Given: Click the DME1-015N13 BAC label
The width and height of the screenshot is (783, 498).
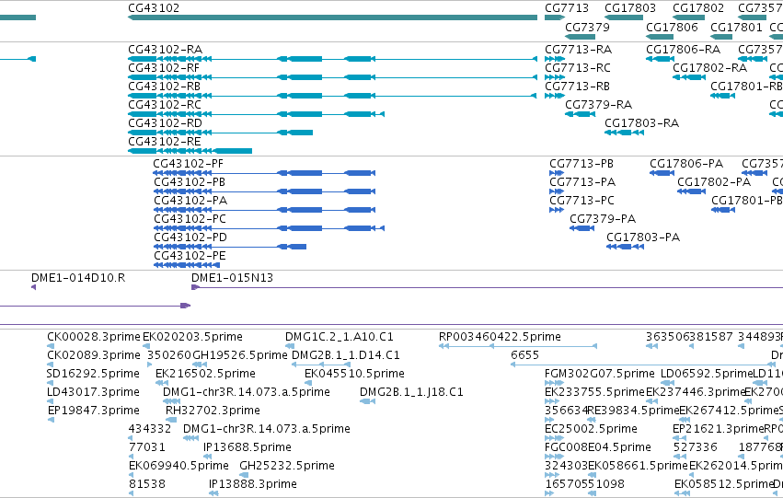Looking at the screenshot, I should tap(232, 278).
